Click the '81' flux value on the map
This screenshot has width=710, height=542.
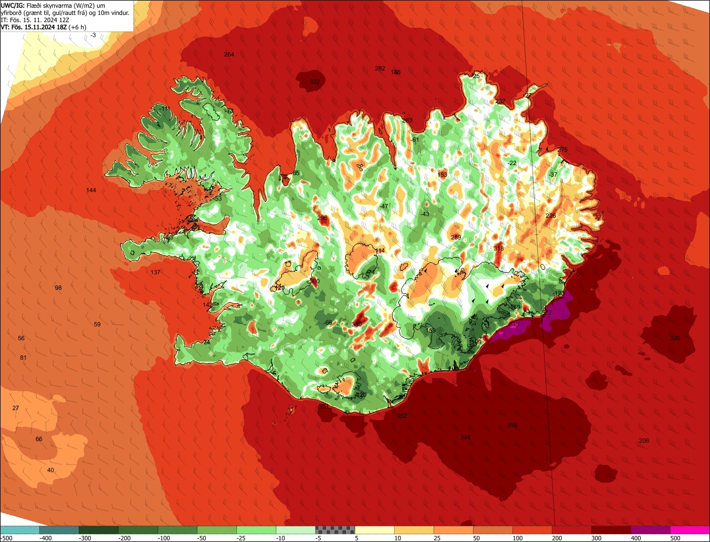point(23,357)
